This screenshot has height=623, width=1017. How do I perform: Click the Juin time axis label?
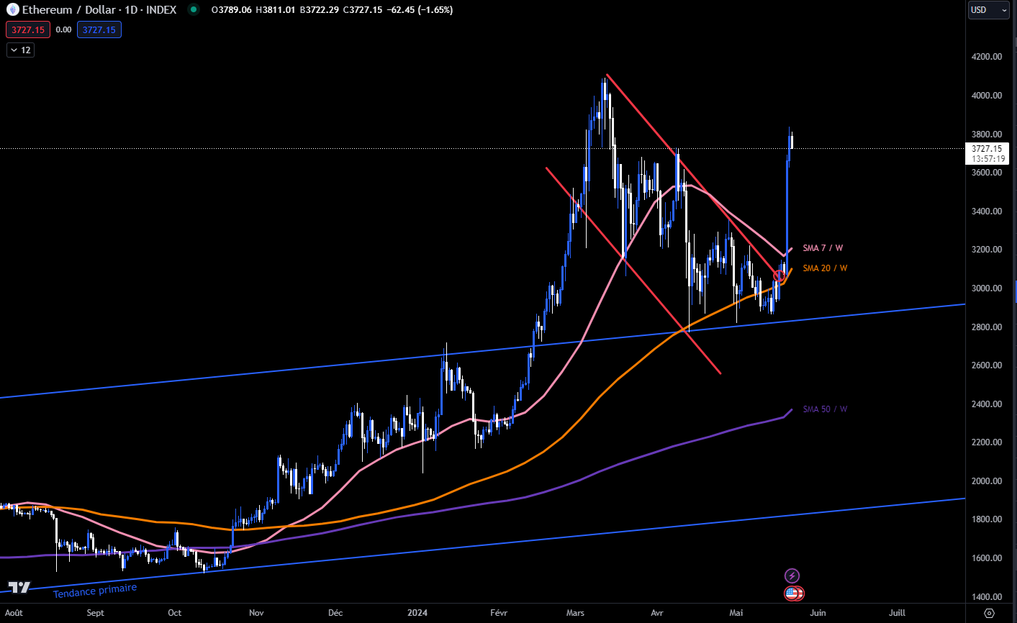coord(818,613)
